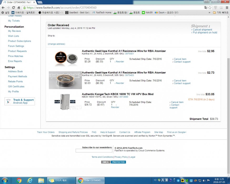Launch Internet Explorer from the taskbar

point(30,180)
